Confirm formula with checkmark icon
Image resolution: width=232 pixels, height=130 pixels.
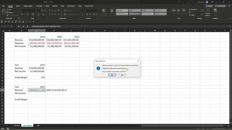coord(23,26)
